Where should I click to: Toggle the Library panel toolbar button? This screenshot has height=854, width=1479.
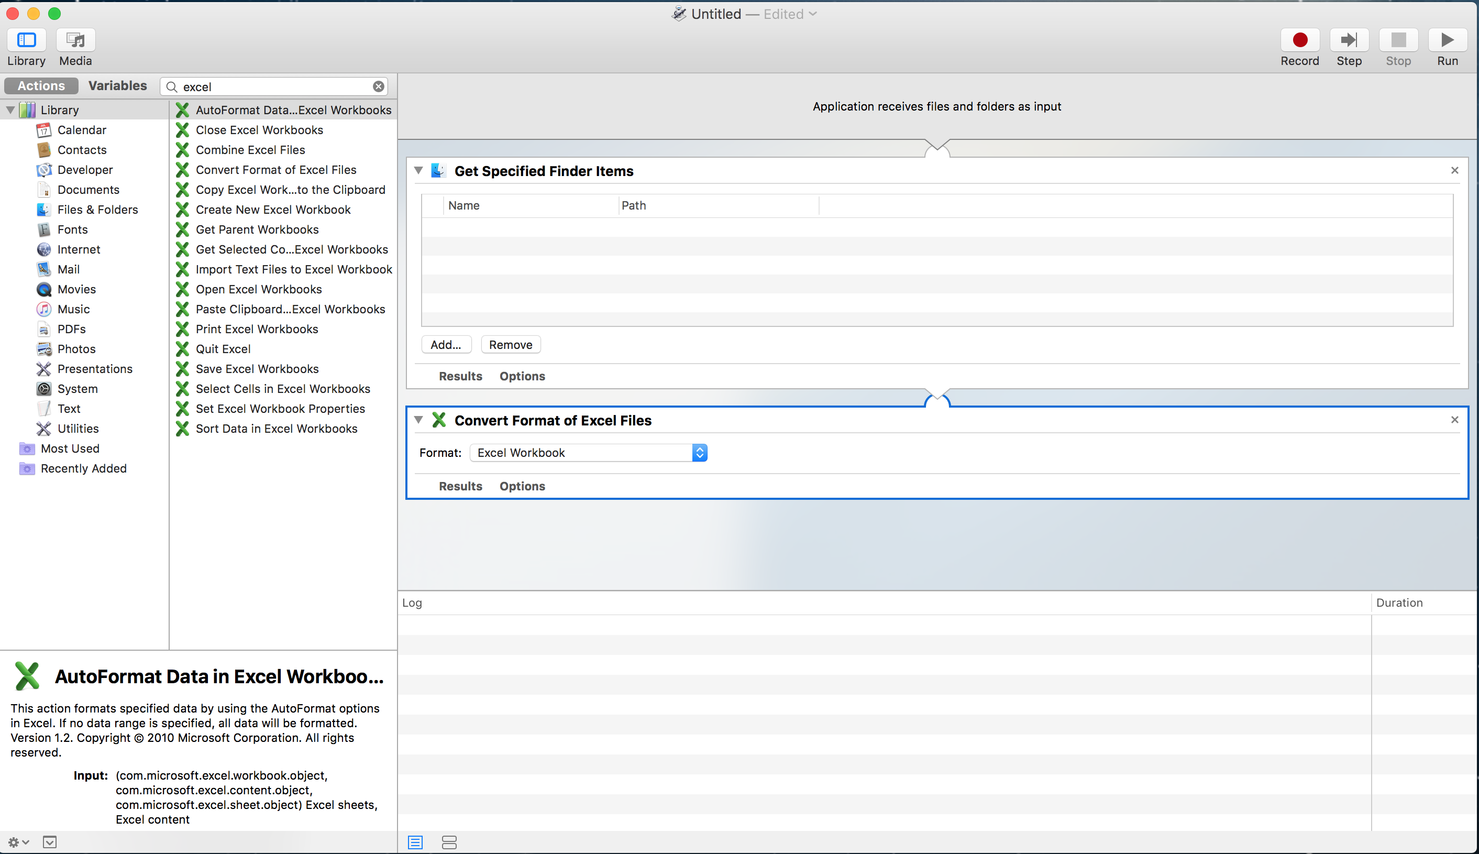(x=26, y=40)
